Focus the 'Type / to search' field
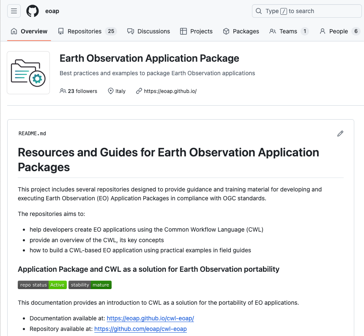This screenshot has width=364, height=336. [304, 11]
